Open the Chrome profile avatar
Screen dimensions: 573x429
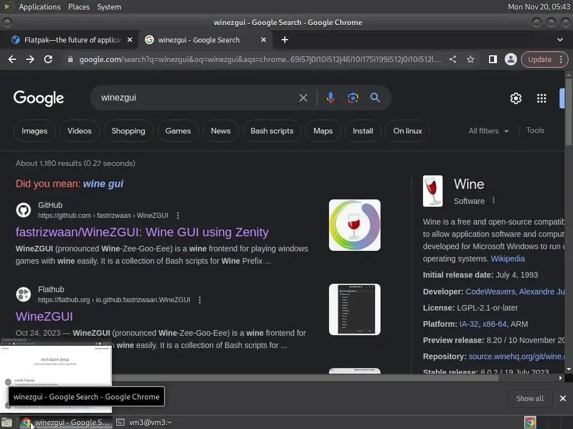[x=510, y=59]
